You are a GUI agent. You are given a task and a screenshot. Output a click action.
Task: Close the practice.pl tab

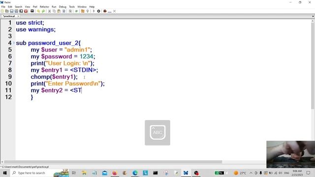(18, 16)
